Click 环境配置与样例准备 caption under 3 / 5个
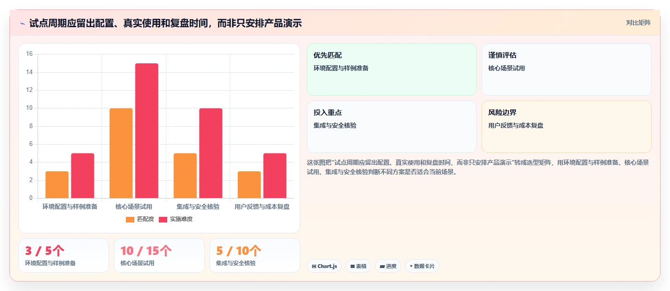 (x=50, y=263)
